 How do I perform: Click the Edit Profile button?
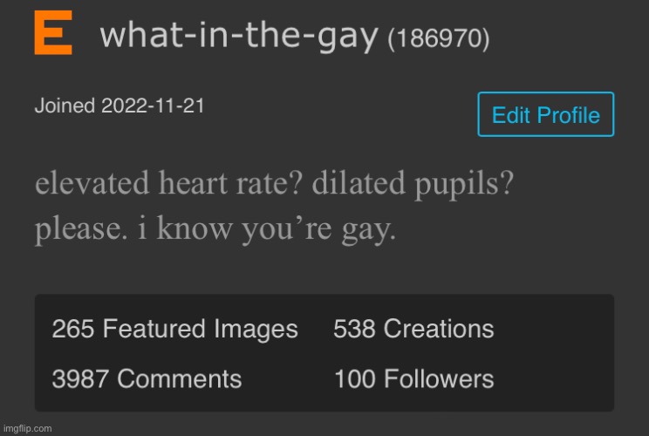click(x=545, y=114)
